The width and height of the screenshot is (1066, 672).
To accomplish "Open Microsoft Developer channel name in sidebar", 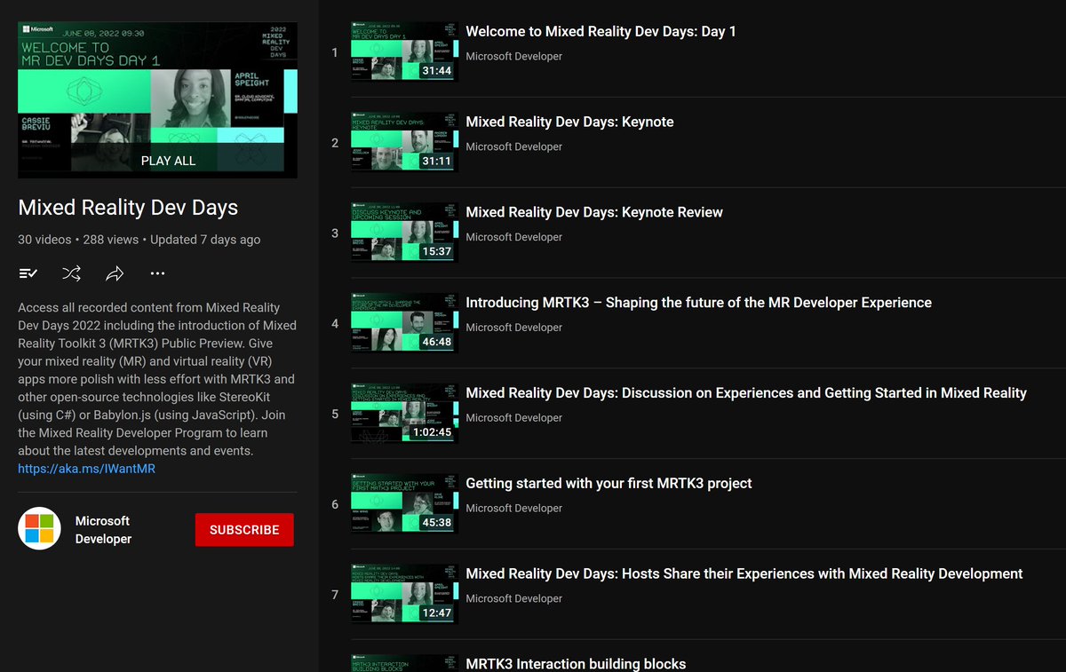I will (103, 530).
